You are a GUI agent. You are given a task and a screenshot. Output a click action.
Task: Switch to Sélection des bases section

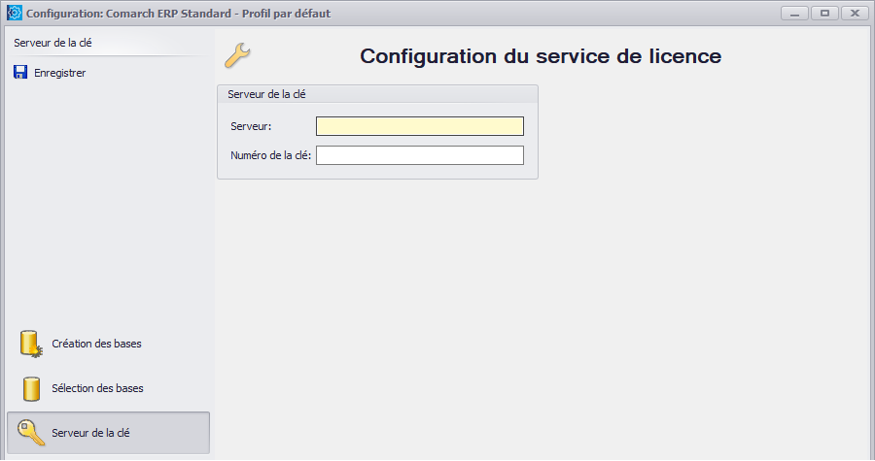(108, 388)
